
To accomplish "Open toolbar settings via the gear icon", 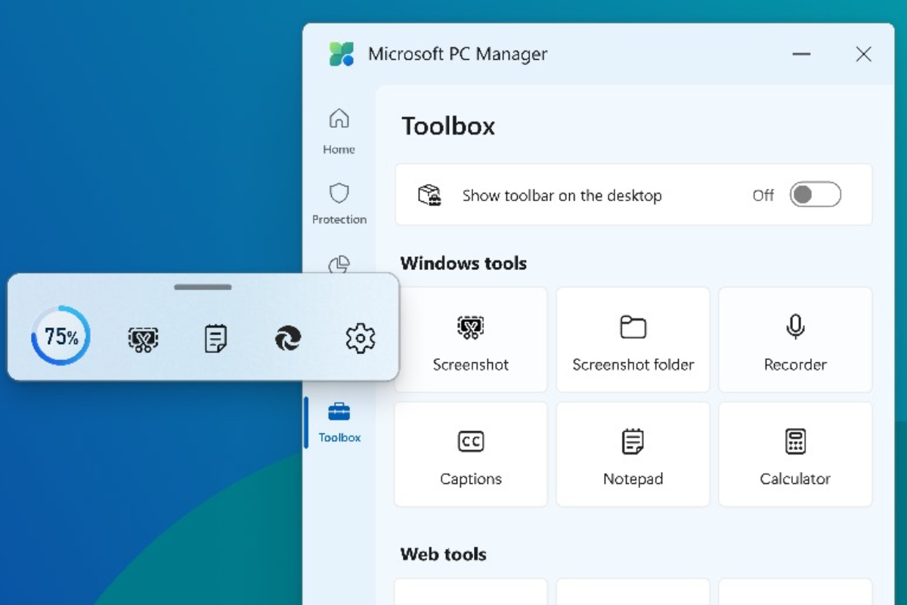I will click(x=361, y=338).
